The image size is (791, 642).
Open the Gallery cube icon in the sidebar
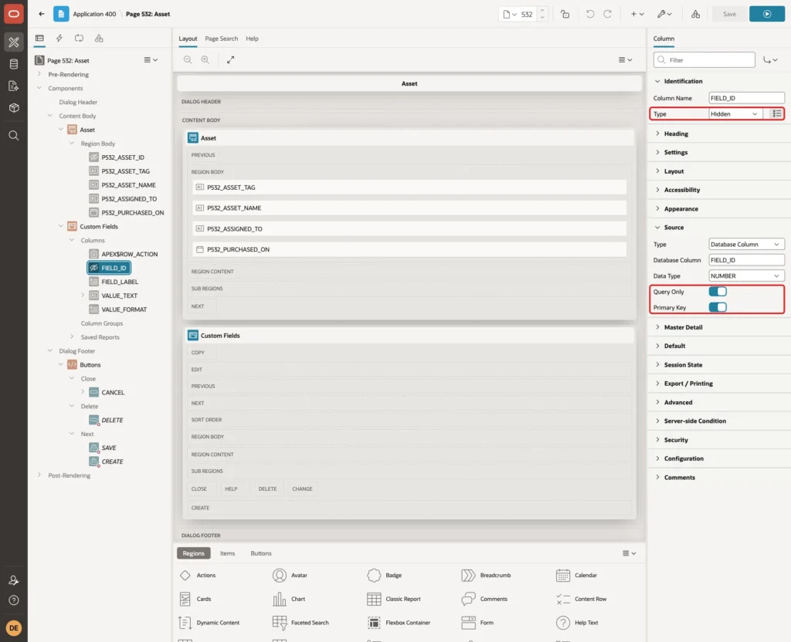[x=14, y=108]
